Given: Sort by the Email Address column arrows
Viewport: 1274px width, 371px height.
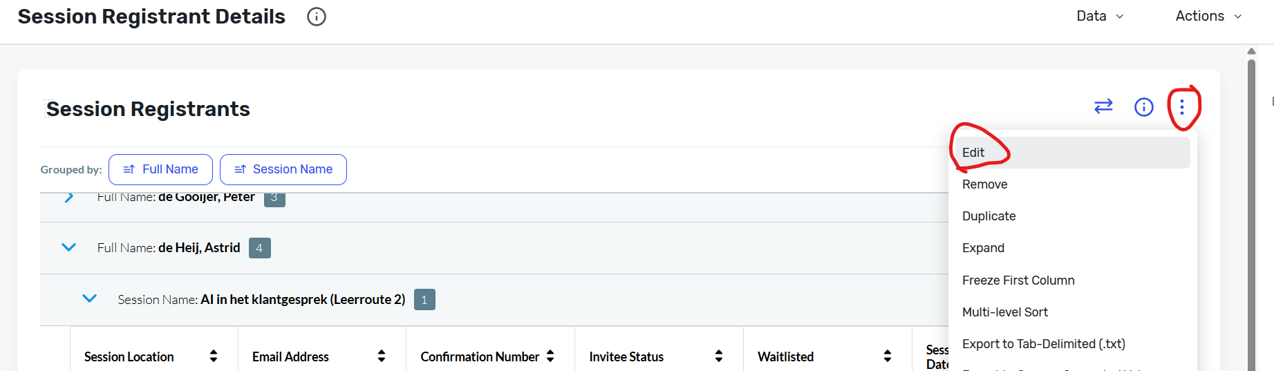Looking at the screenshot, I should coord(382,356).
